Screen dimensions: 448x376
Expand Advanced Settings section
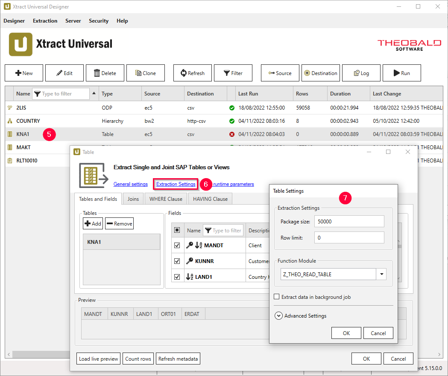click(x=279, y=316)
